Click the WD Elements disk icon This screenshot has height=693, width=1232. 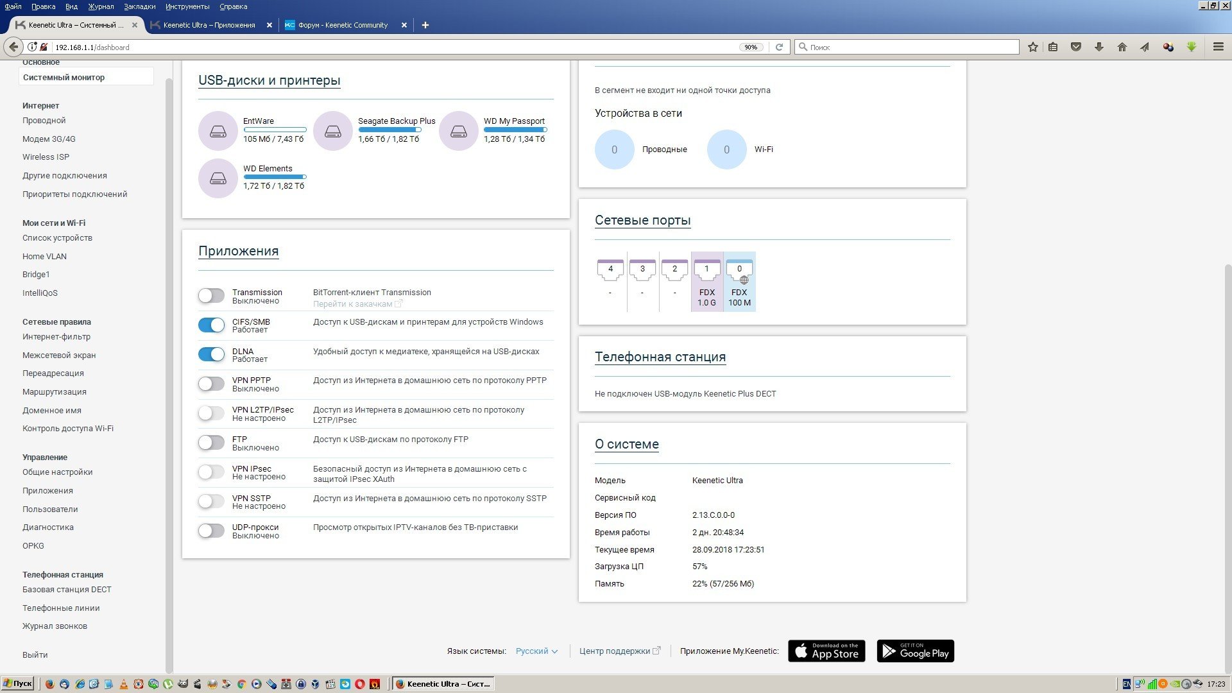(x=218, y=178)
